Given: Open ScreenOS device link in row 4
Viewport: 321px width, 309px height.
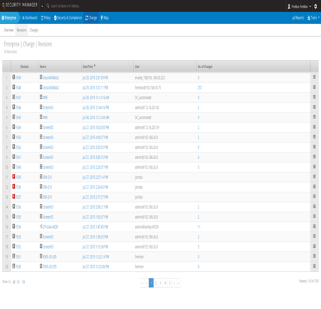Looking at the screenshot, I should coord(48,108).
